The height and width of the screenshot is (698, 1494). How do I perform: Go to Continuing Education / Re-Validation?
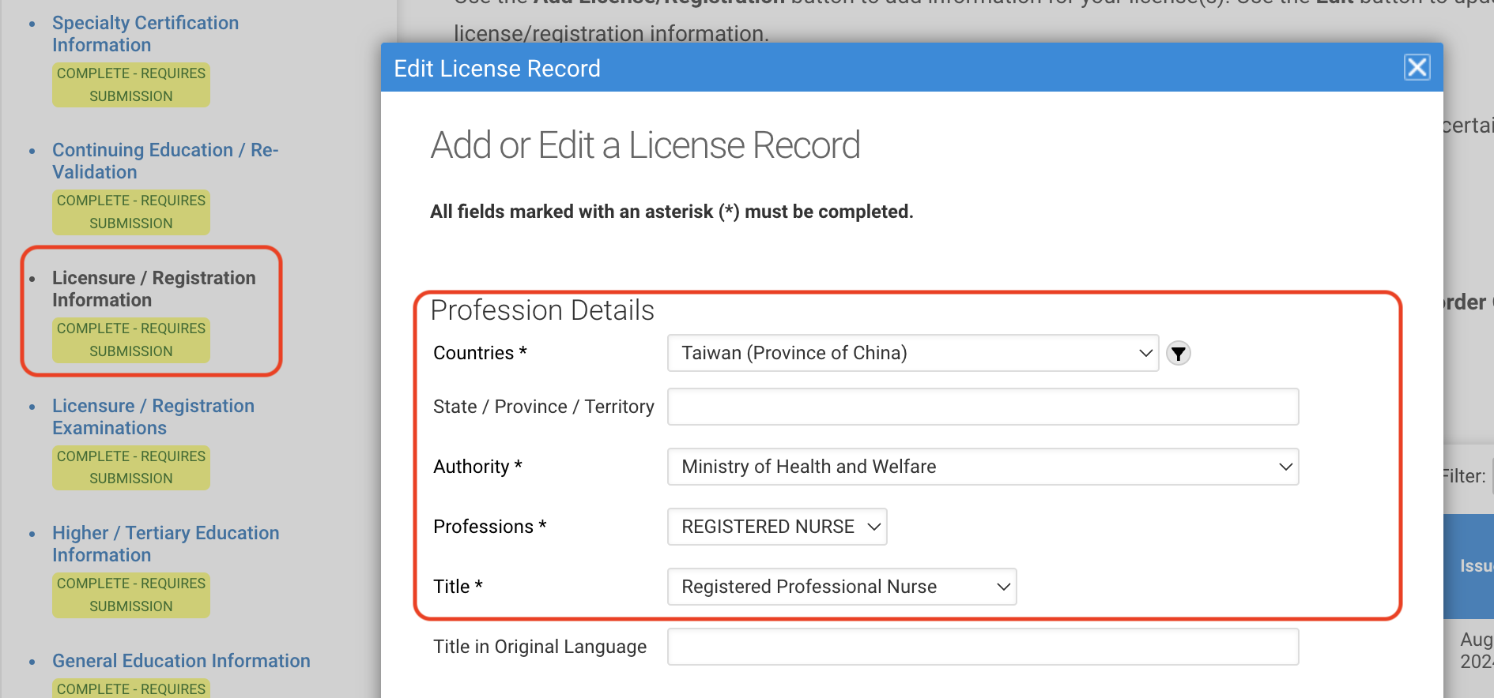tap(164, 161)
